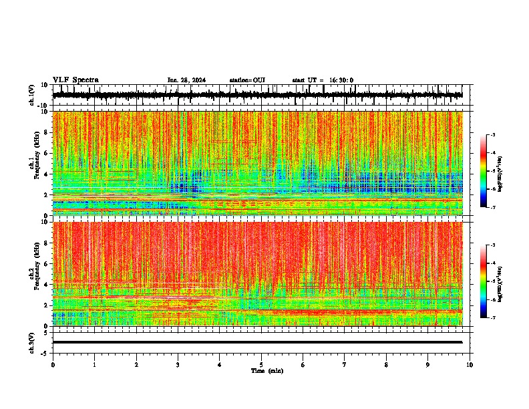
Task: Click the ch.1 voltage waveform trace
Action: tap(257, 95)
